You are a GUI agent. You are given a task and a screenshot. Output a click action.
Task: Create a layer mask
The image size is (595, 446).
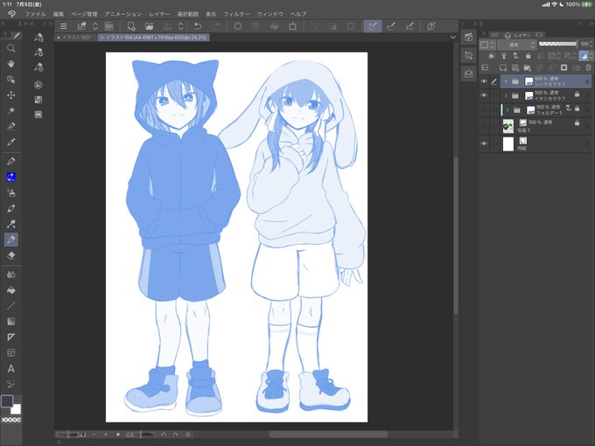pyautogui.click(x=563, y=68)
